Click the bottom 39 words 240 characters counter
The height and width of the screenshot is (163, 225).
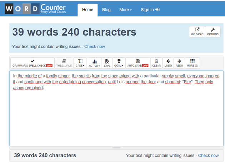point(45,156)
